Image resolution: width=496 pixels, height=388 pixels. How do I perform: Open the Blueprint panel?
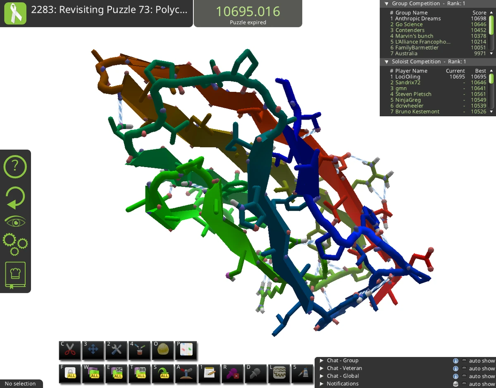[186, 350]
